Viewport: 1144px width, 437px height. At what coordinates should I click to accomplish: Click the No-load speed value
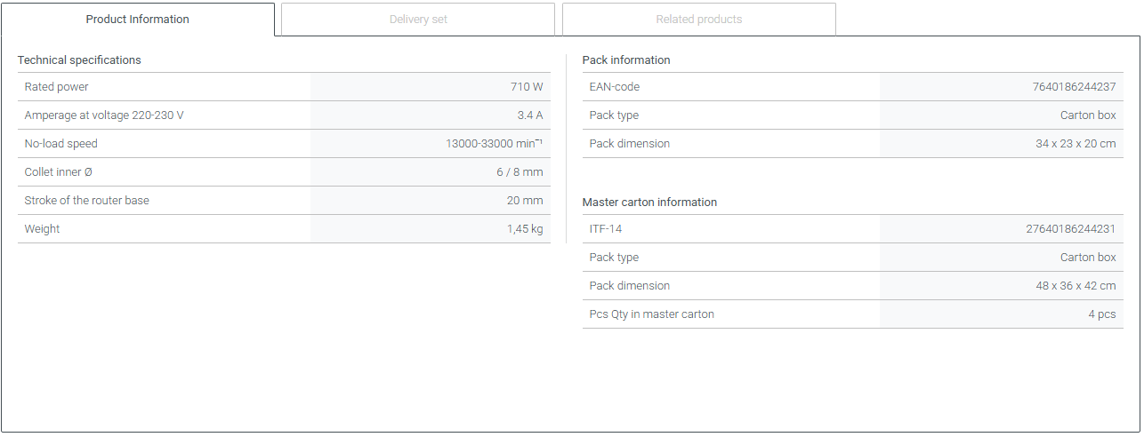point(494,144)
